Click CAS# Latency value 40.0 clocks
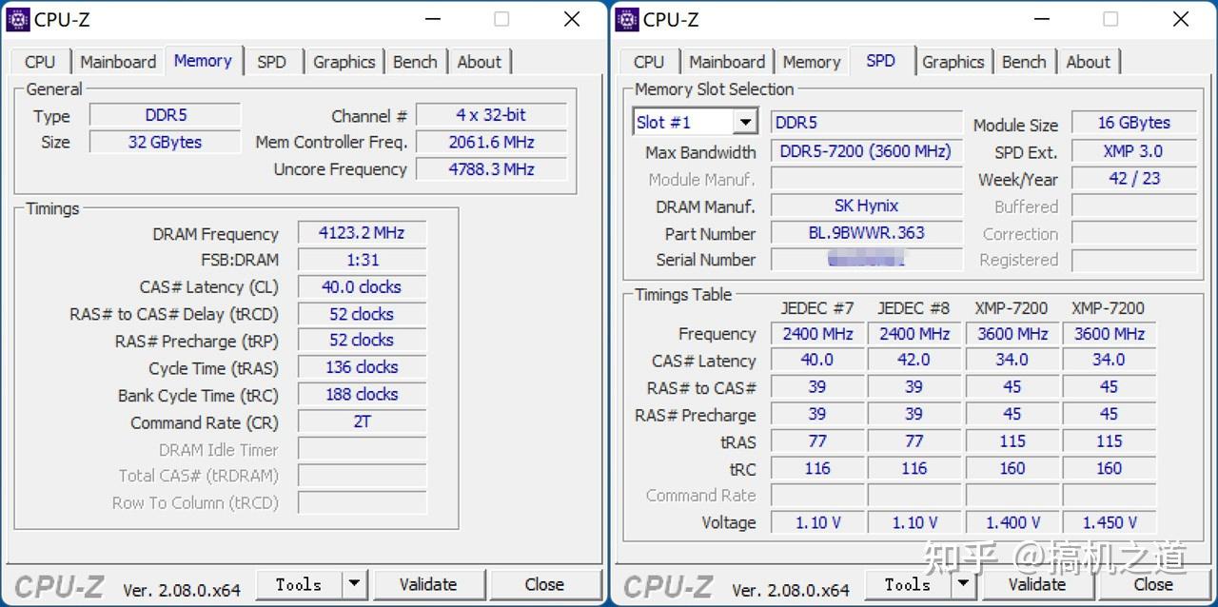 [x=362, y=286]
